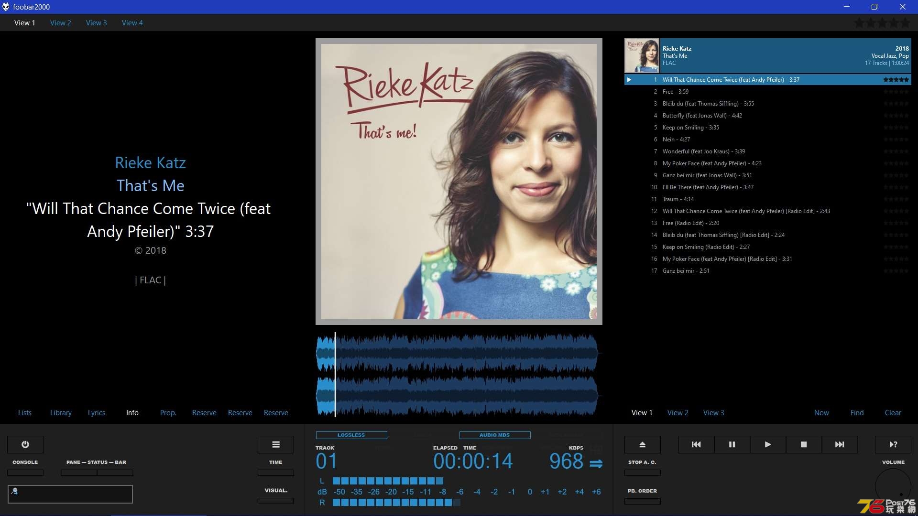
Task: Switch to View 3 in the top bar
Action: point(97,22)
